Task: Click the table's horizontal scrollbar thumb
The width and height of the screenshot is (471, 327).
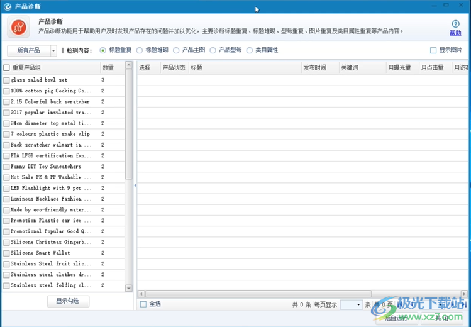Action: 258,294
